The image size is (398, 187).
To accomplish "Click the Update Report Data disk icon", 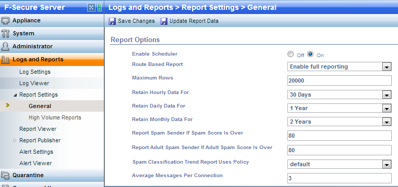I will tap(164, 21).
